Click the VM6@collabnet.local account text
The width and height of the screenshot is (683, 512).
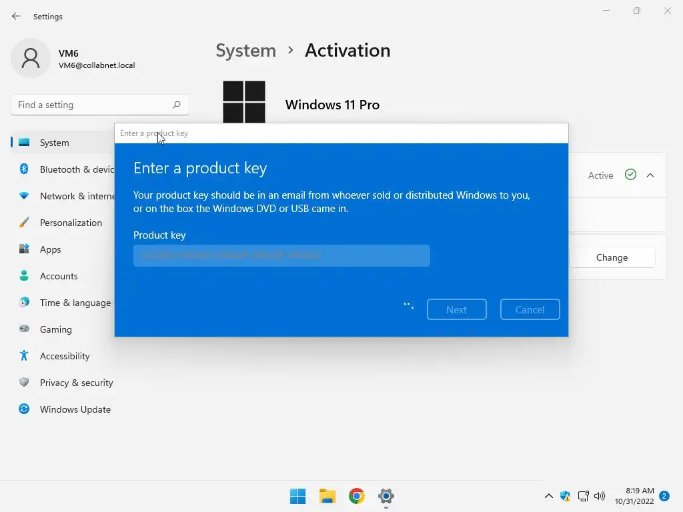(x=97, y=65)
